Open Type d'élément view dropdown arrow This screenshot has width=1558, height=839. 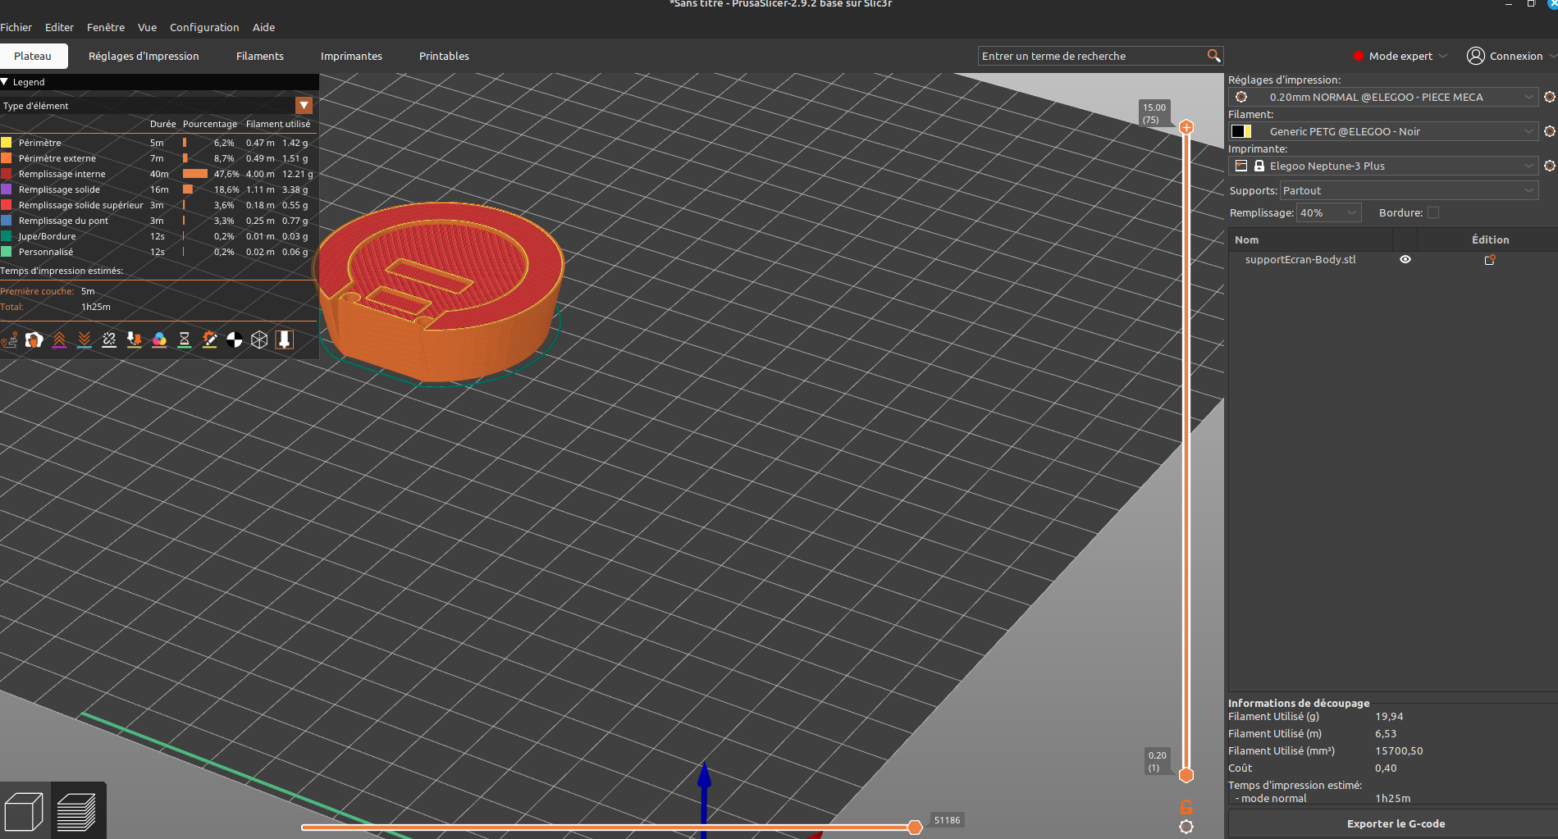click(x=304, y=106)
